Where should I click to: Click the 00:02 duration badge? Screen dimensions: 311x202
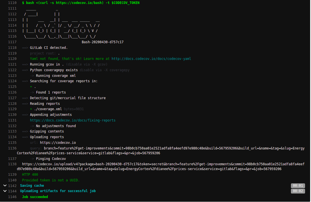tap(298, 191)
